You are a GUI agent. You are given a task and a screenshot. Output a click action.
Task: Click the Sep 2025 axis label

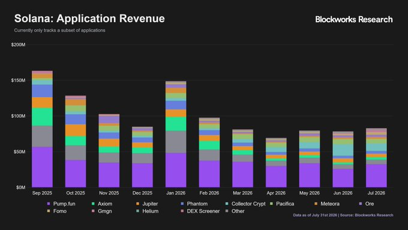click(42, 193)
